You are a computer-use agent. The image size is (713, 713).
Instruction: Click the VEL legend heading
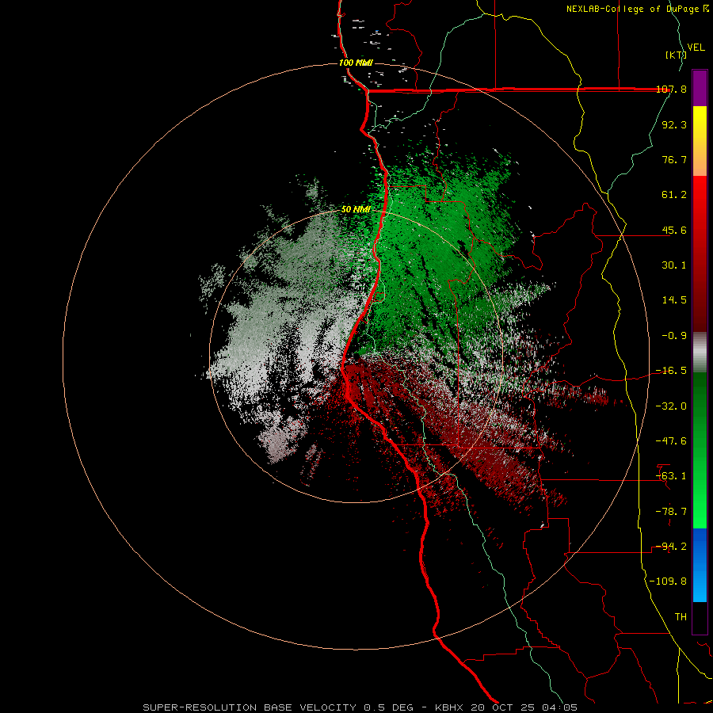coord(696,48)
